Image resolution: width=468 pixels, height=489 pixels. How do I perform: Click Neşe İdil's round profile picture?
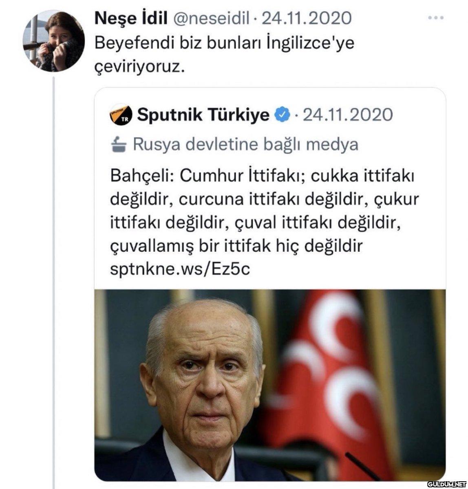pos(54,42)
